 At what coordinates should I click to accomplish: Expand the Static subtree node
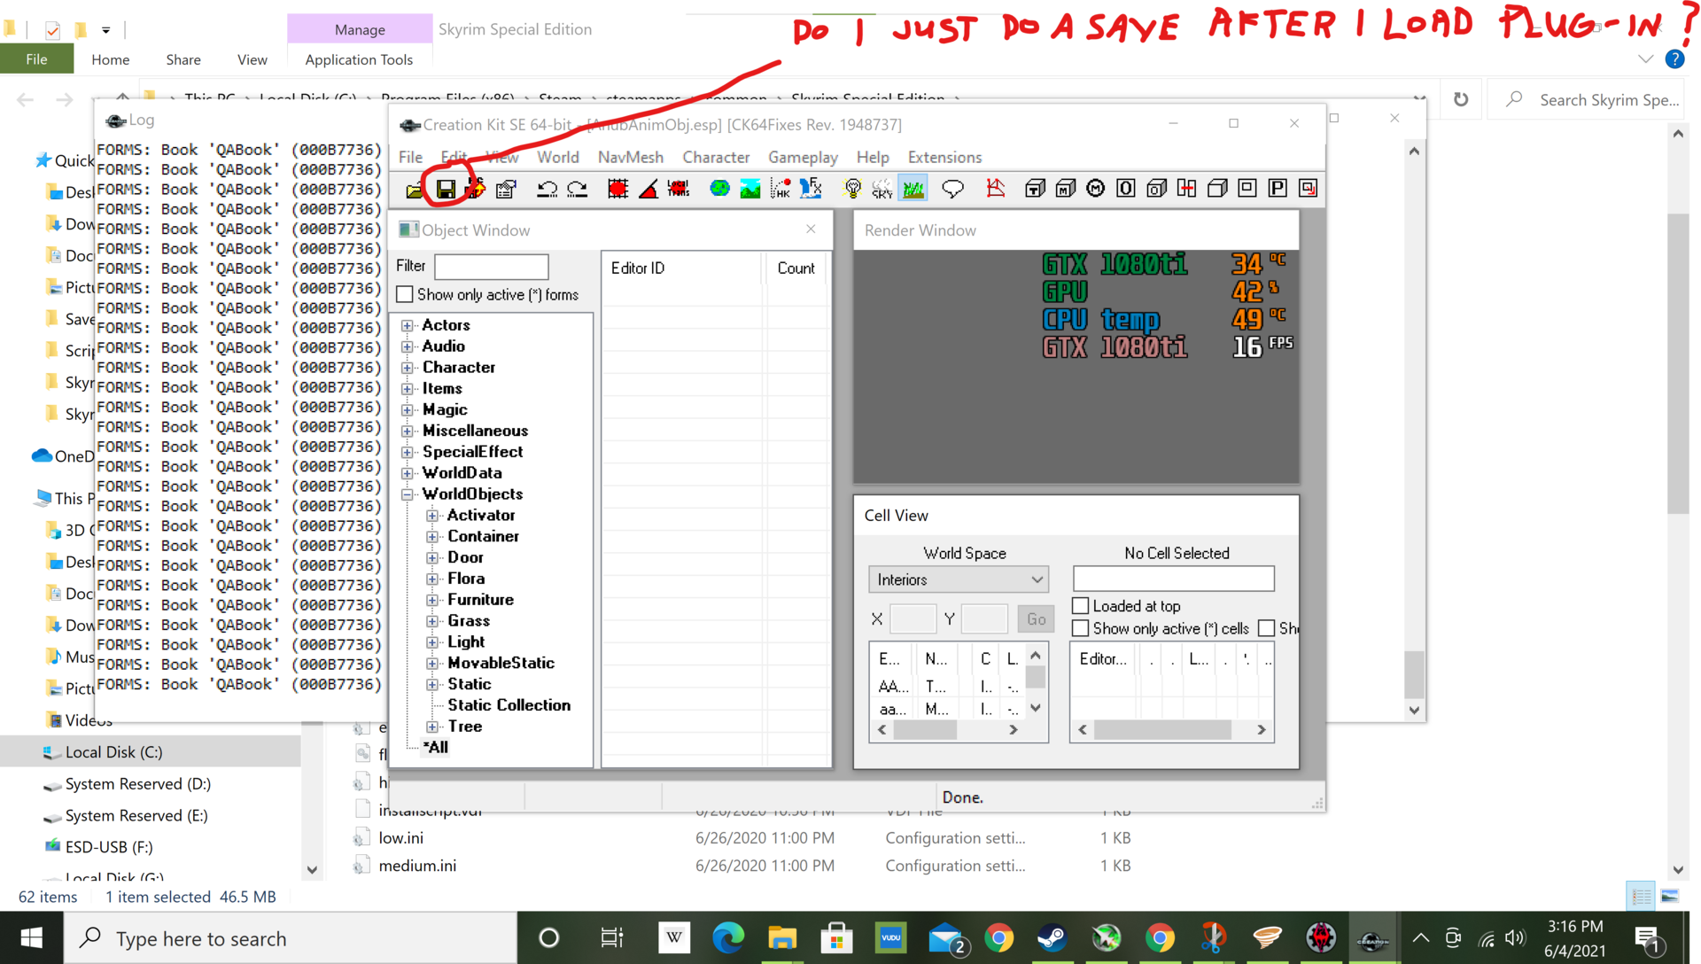coord(432,685)
